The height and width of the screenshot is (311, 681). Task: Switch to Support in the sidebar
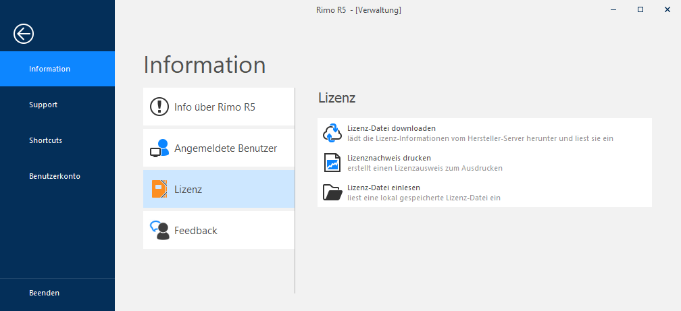[57, 105]
